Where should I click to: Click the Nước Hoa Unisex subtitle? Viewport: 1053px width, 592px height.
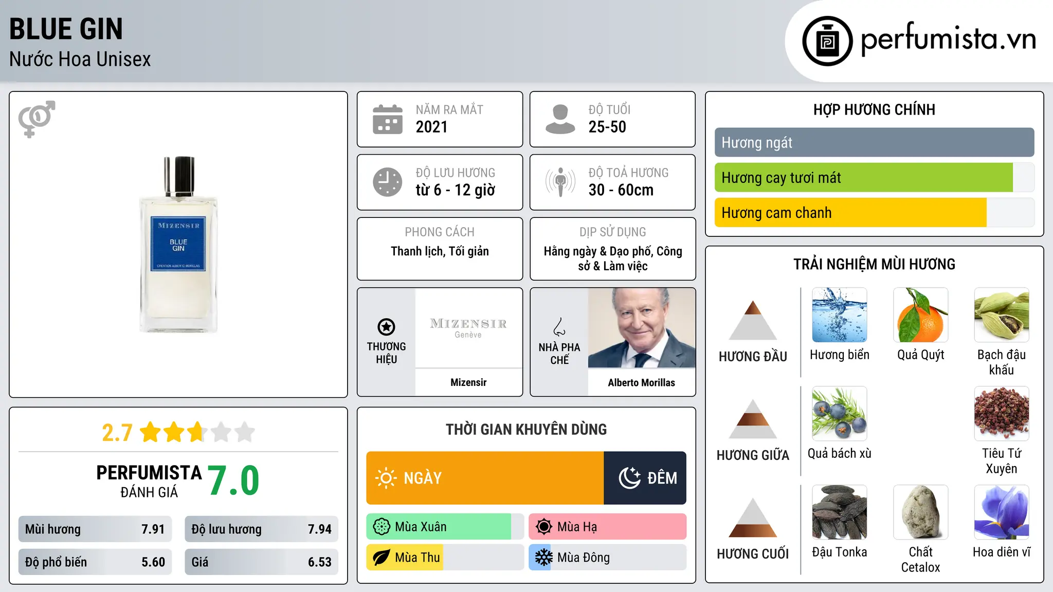pos(80,59)
